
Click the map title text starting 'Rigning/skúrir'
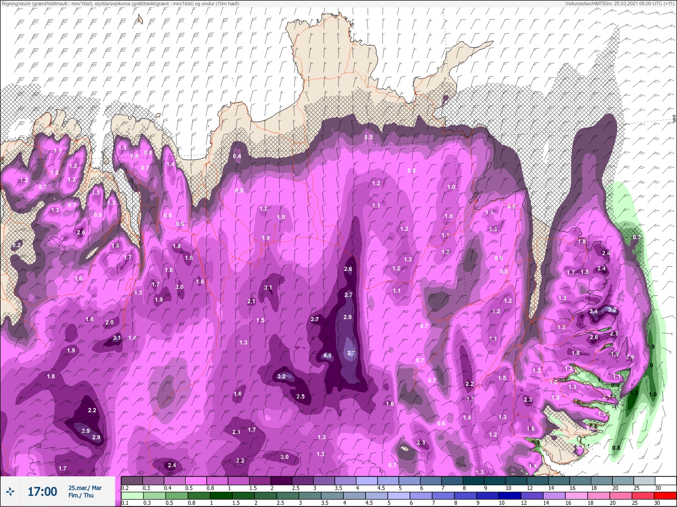[120, 3]
